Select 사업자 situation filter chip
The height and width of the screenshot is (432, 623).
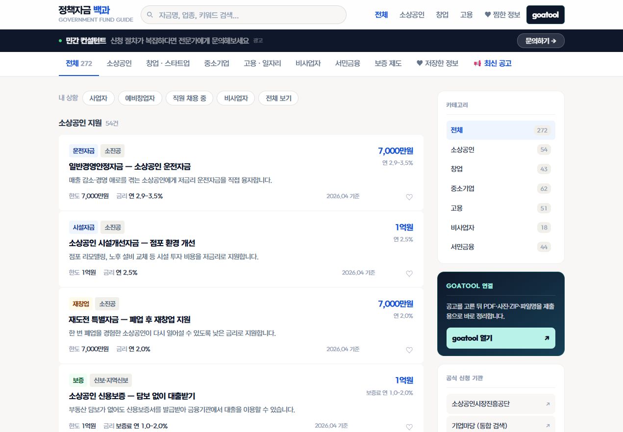99,98
